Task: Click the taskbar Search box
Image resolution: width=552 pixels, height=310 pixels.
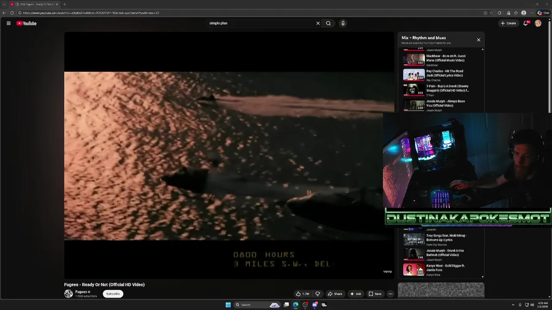Action: pos(257,305)
